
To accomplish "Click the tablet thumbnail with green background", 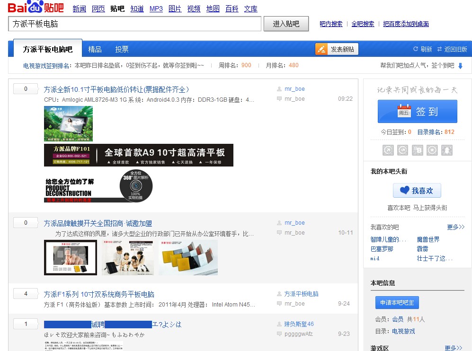I will pos(68,123).
